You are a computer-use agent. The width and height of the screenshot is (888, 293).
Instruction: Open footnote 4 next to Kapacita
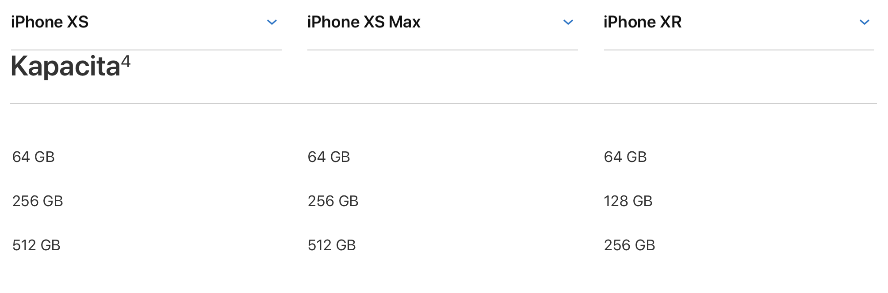click(x=126, y=61)
